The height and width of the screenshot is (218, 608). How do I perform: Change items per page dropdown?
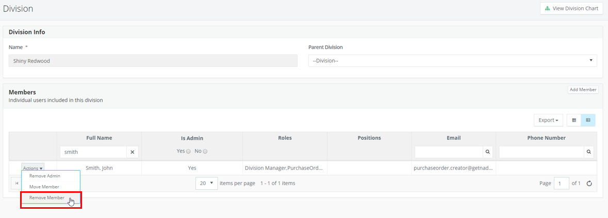pyautogui.click(x=207, y=183)
